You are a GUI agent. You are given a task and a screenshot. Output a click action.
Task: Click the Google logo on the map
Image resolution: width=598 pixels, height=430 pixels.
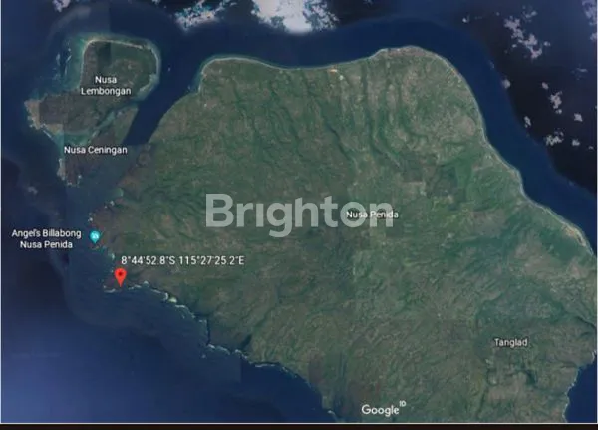click(379, 410)
